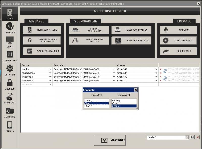
Task: Click refresh arrows beside master and headphones rows
Action: click(165, 71)
